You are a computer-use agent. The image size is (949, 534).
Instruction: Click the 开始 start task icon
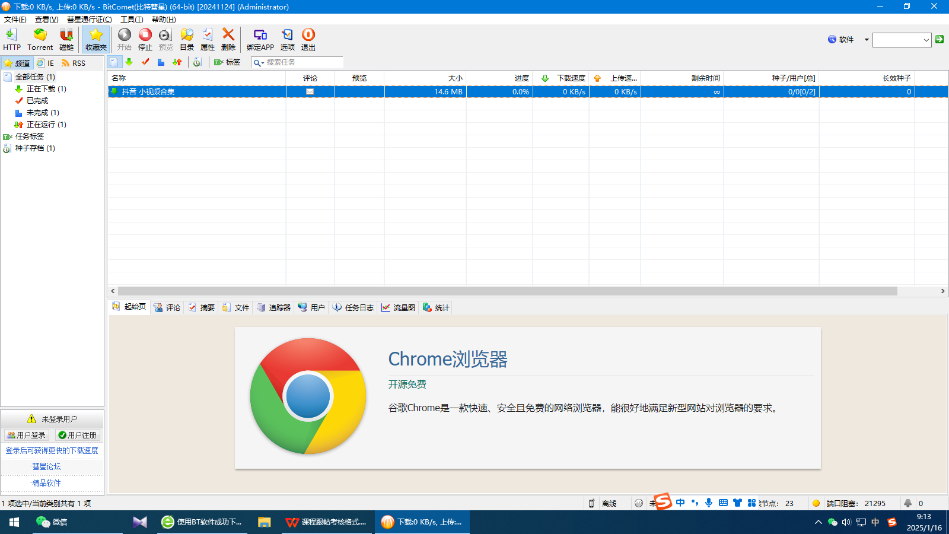125,39
